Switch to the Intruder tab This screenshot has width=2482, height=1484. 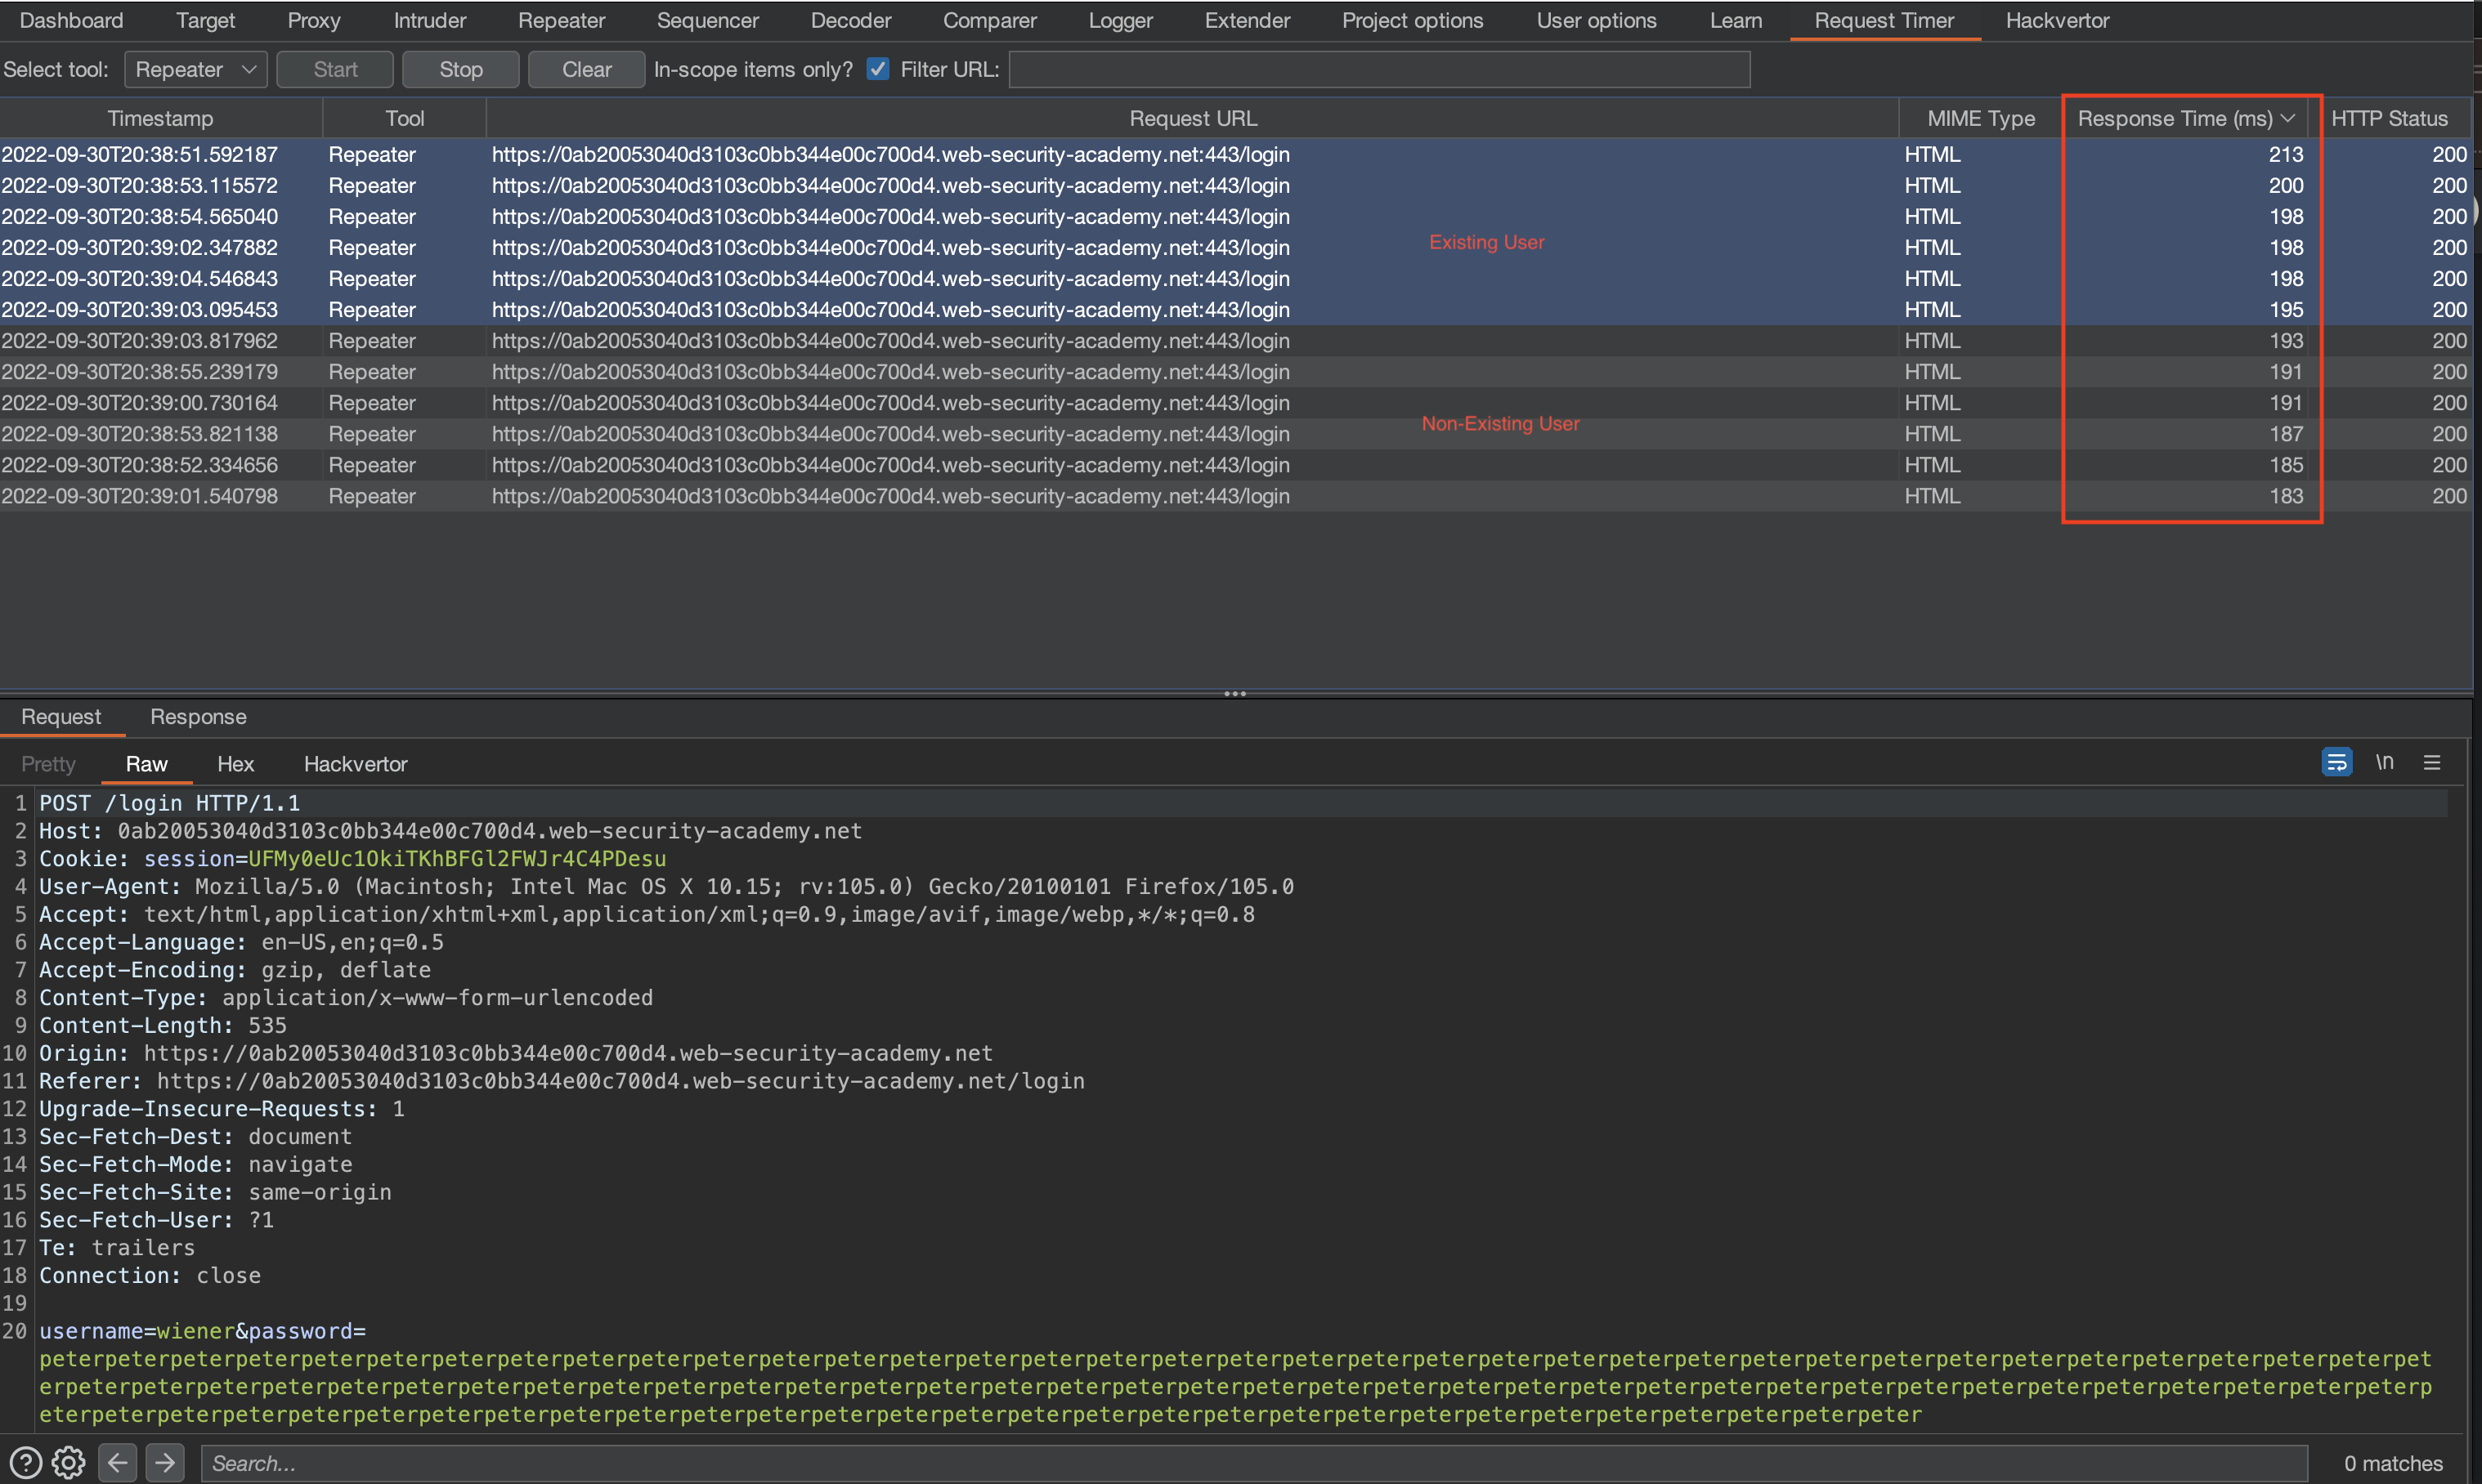click(x=429, y=20)
